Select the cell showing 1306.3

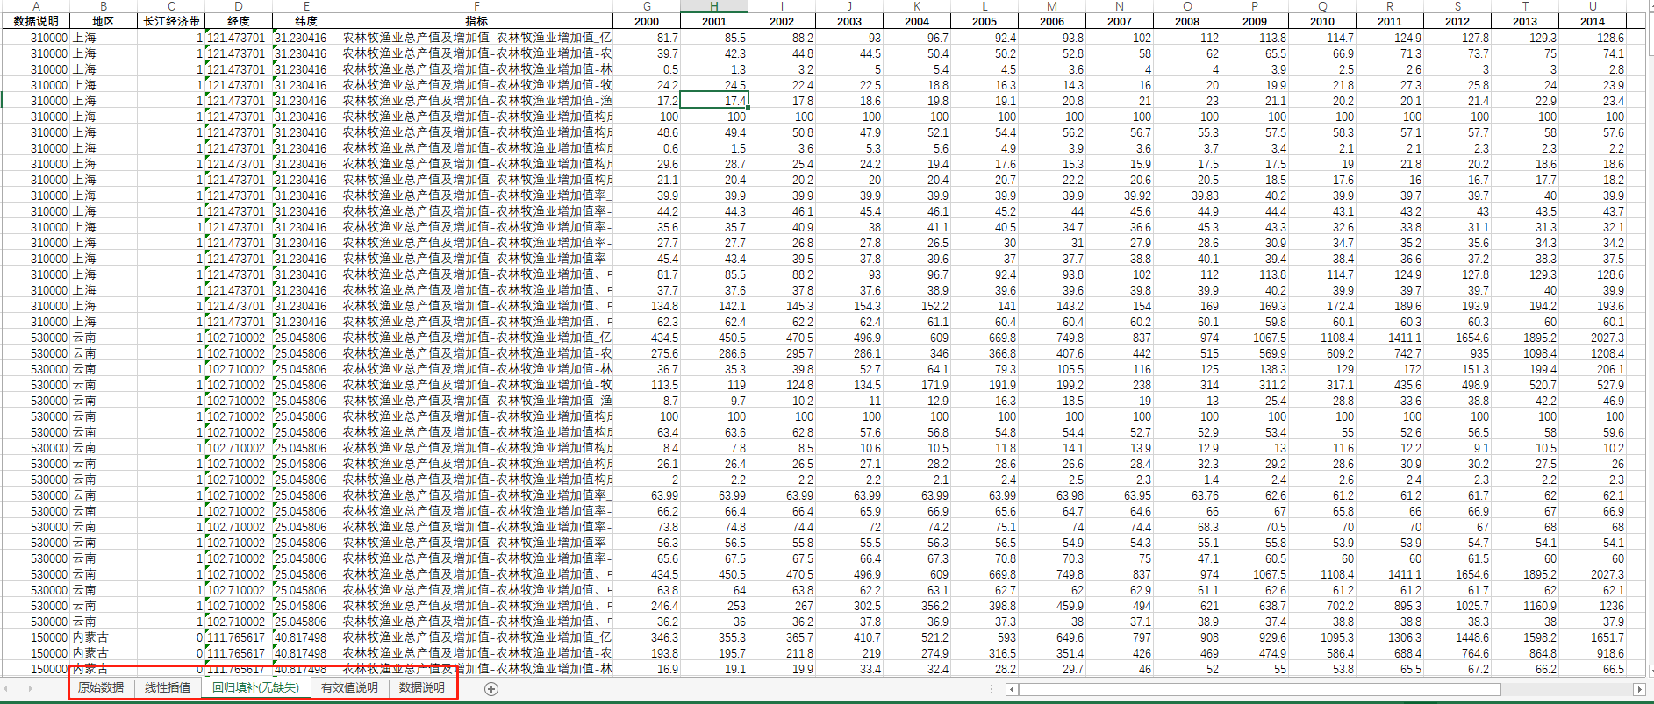pyautogui.click(x=1390, y=637)
